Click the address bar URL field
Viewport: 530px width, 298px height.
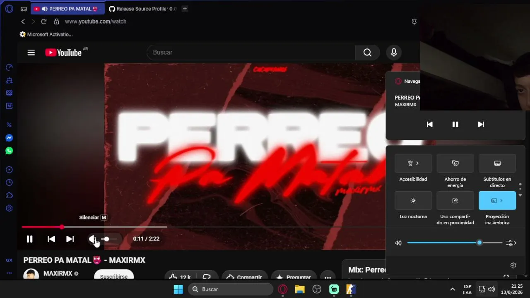coord(96,22)
